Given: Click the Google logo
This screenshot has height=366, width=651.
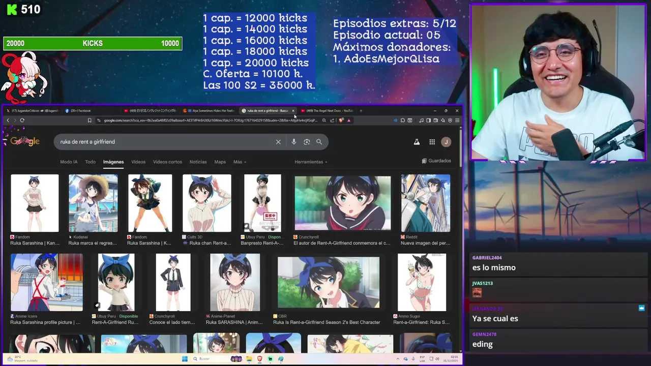Looking at the screenshot, I should point(25,141).
